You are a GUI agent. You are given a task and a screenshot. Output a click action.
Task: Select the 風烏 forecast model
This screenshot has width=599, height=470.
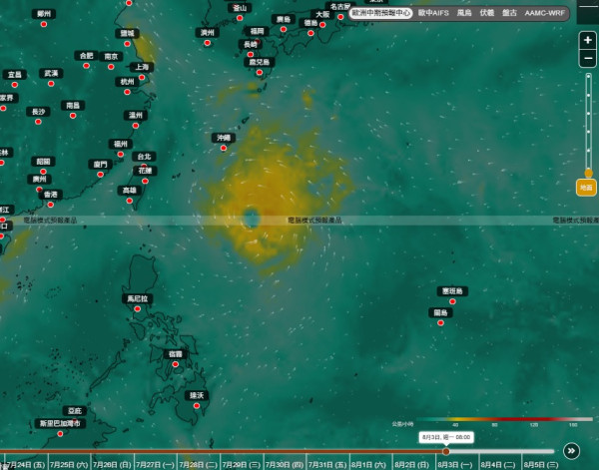pos(464,13)
